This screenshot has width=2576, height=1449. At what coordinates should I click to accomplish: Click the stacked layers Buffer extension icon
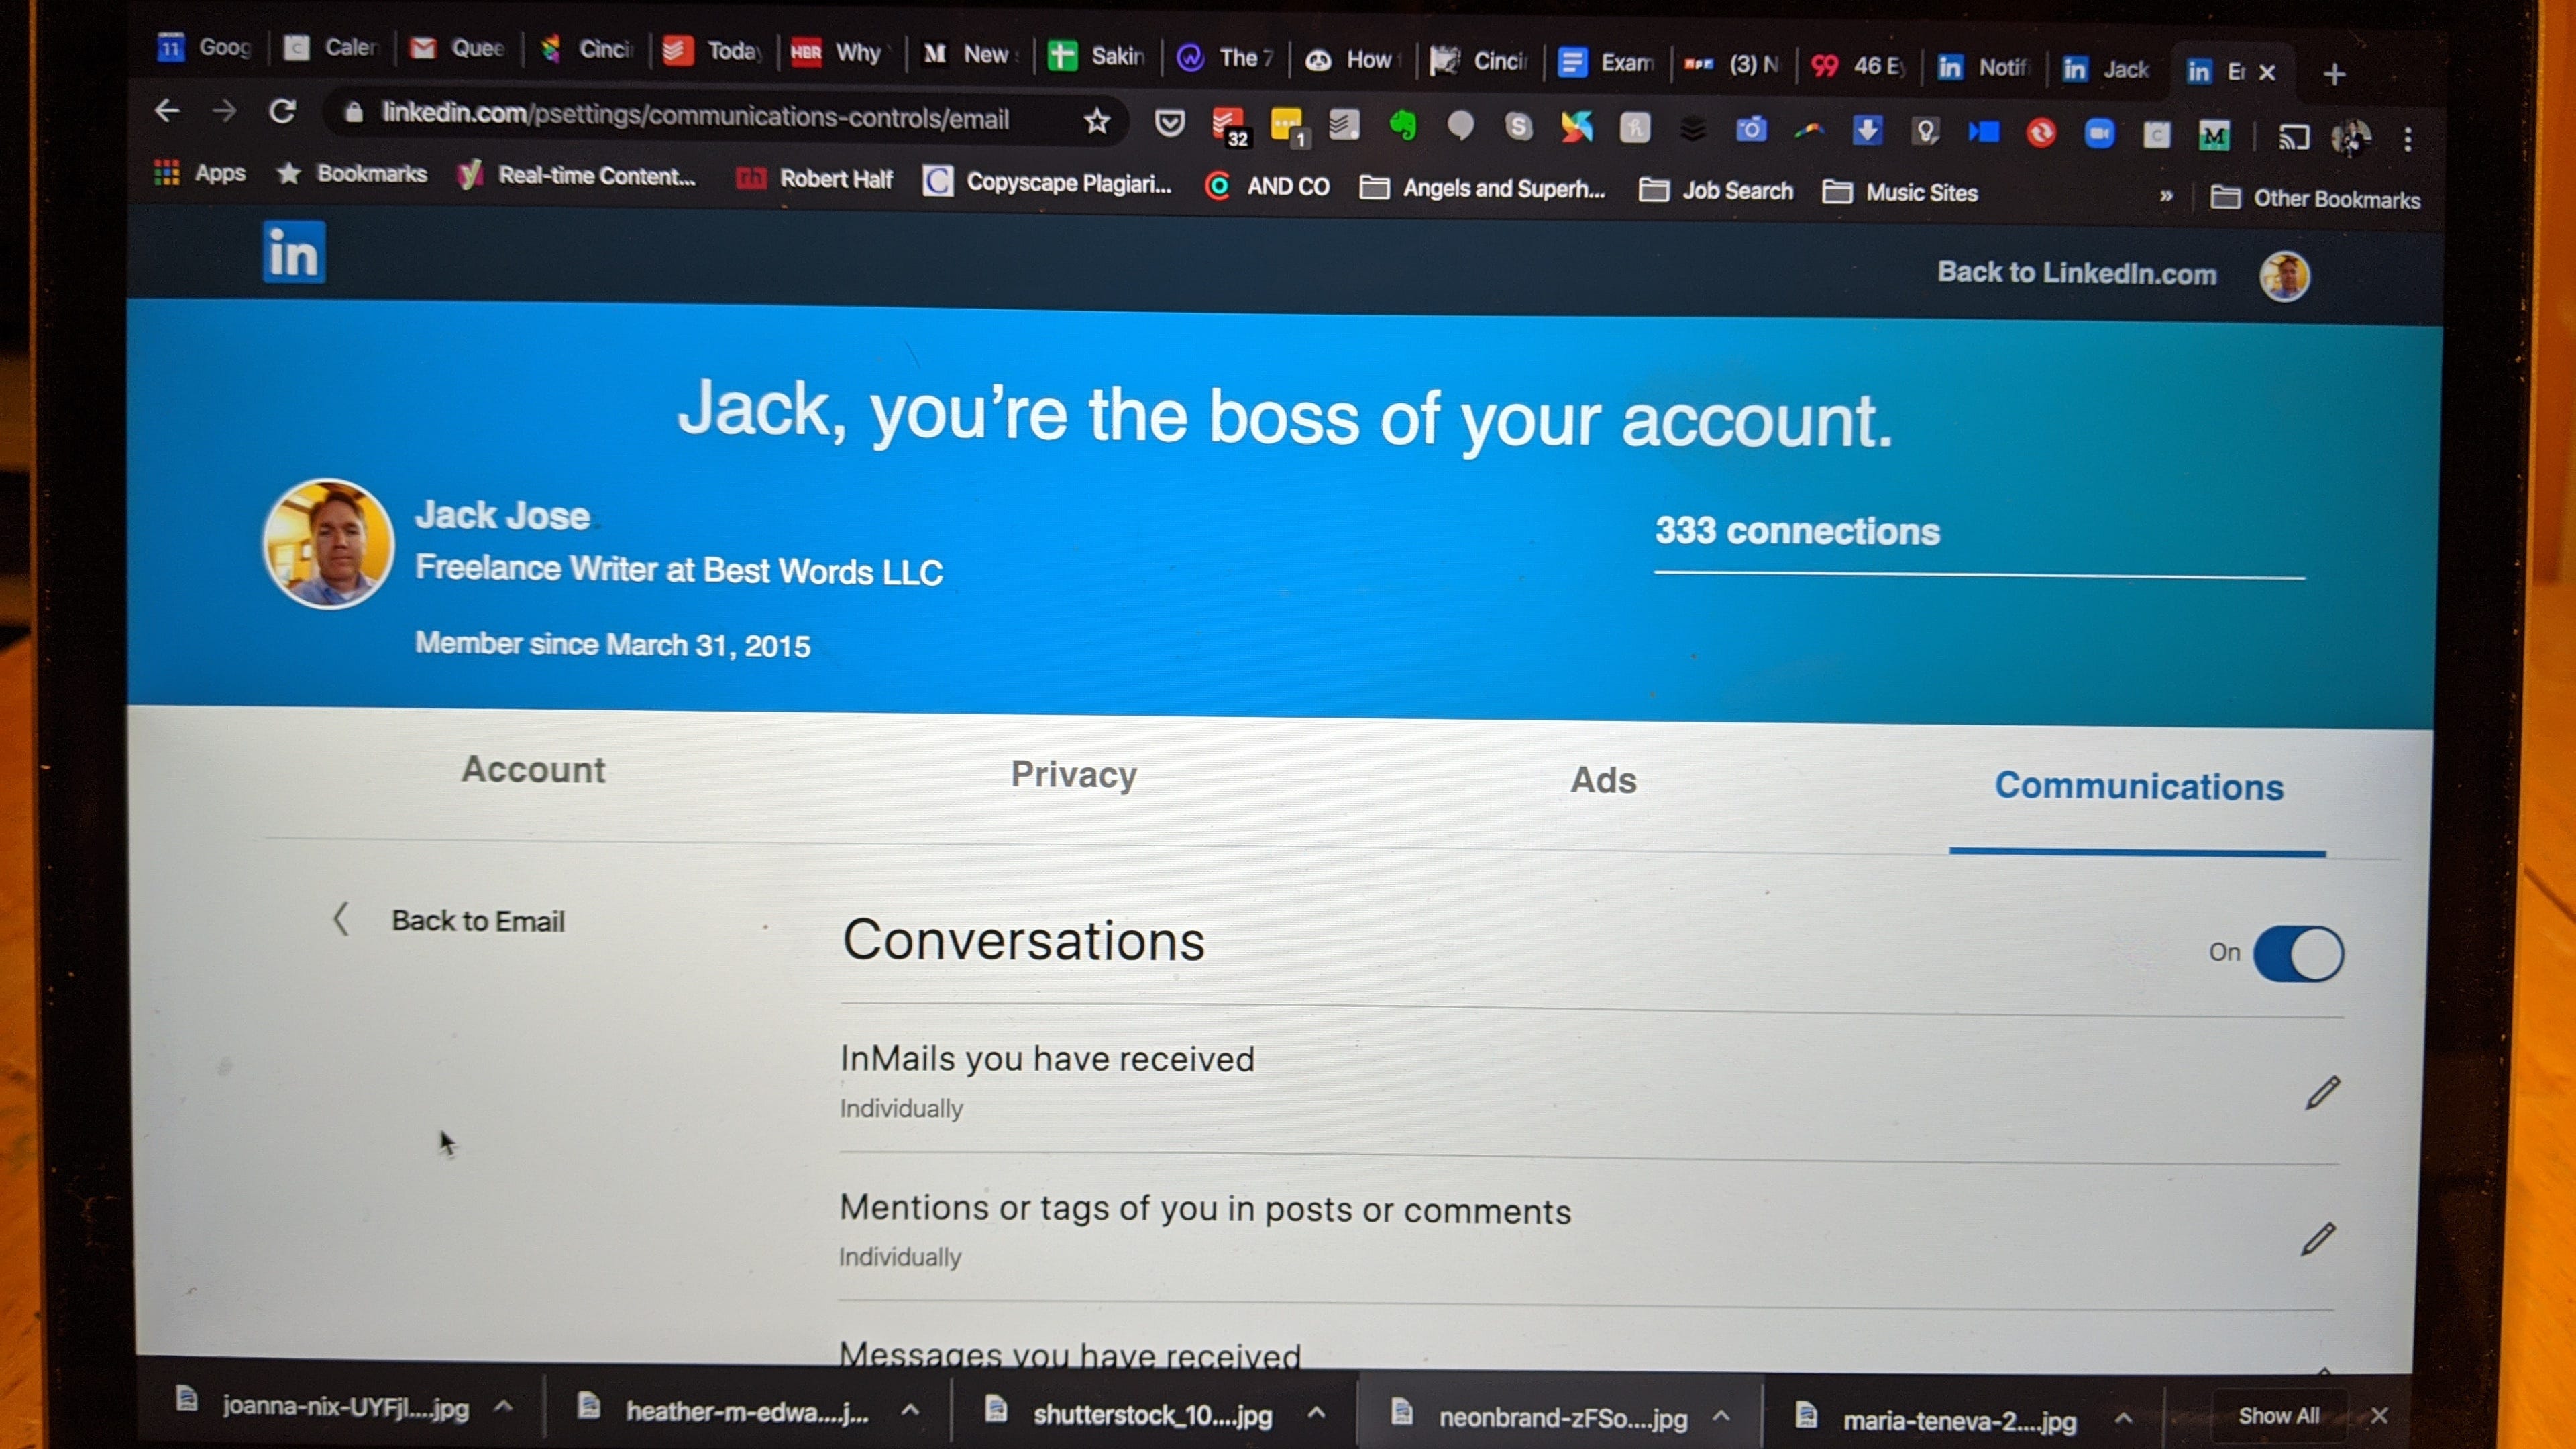pyautogui.click(x=1692, y=129)
